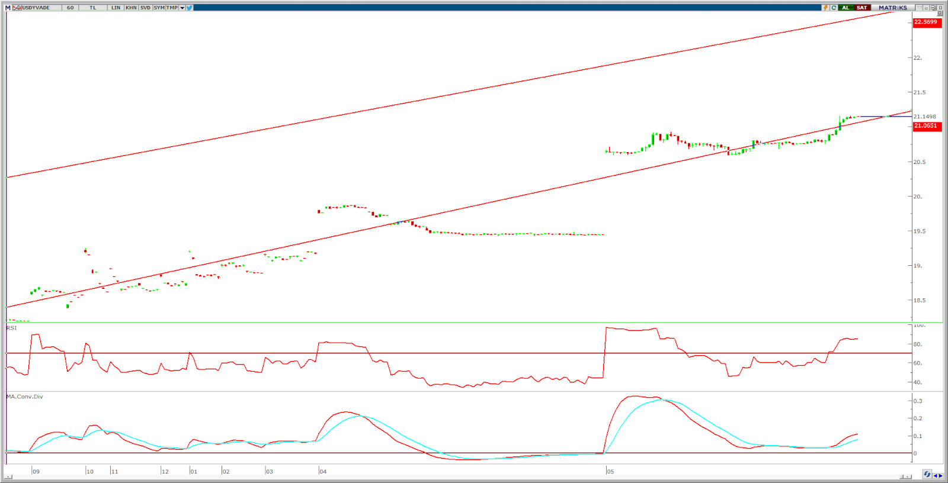The height and width of the screenshot is (483, 948).
Task: Toggle the LIN scale button
Action: pos(116,8)
